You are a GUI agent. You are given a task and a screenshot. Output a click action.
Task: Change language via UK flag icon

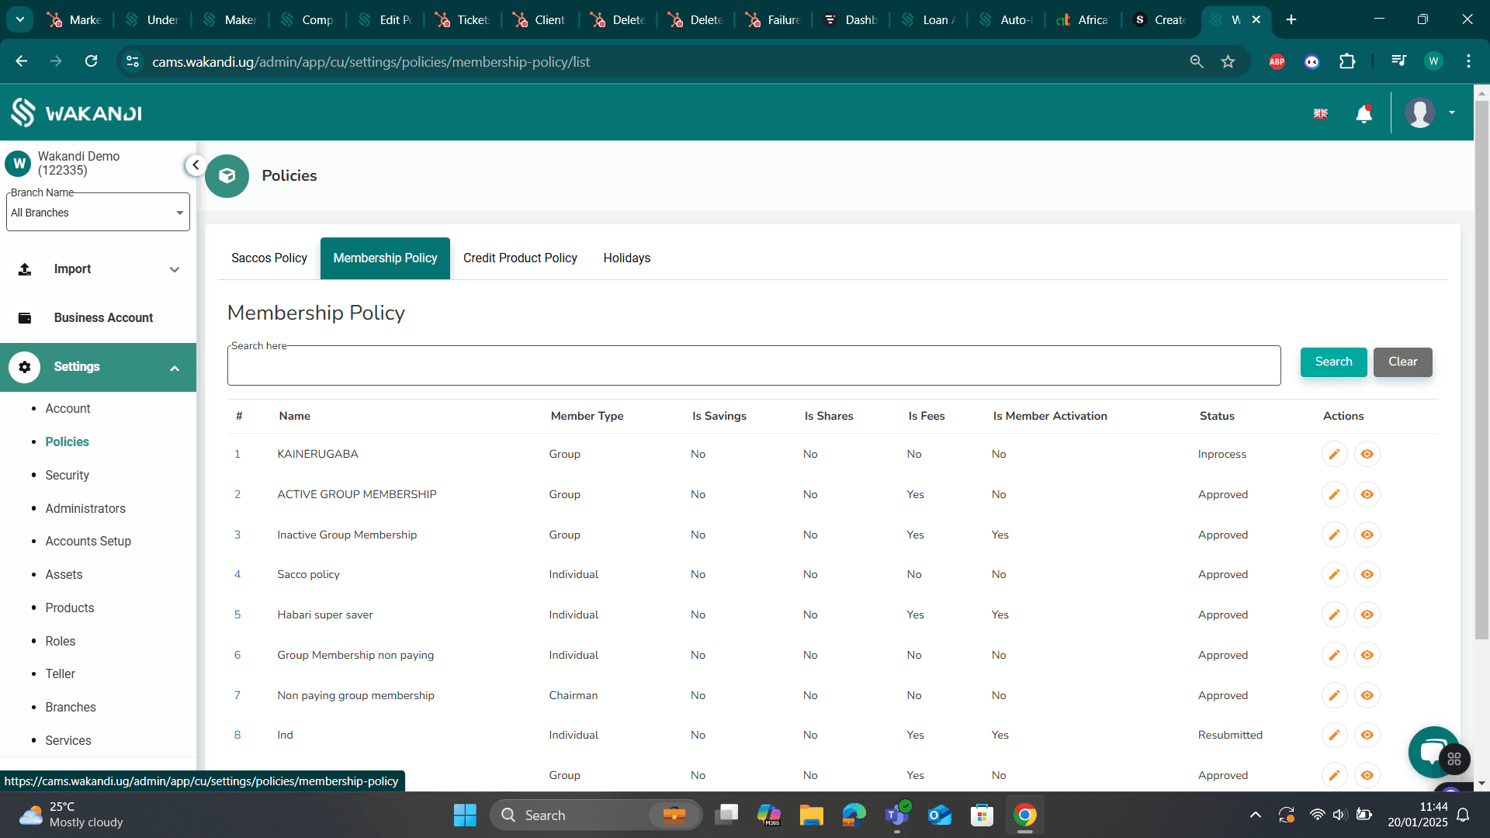(1320, 114)
